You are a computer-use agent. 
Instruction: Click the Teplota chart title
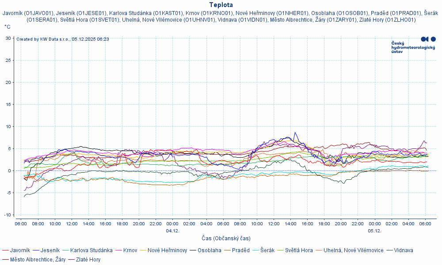pos(221,5)
